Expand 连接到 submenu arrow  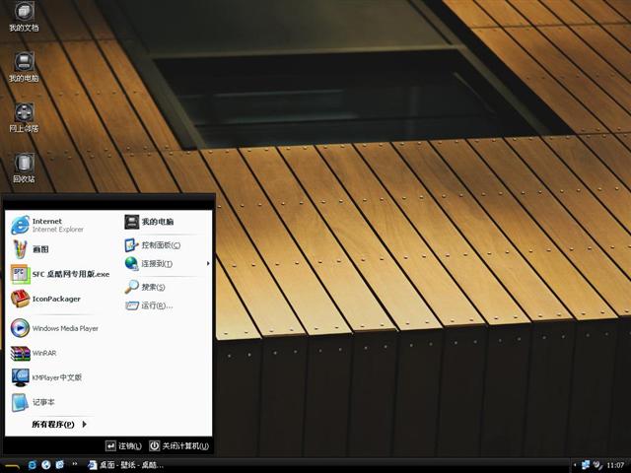tap(208, 263)
